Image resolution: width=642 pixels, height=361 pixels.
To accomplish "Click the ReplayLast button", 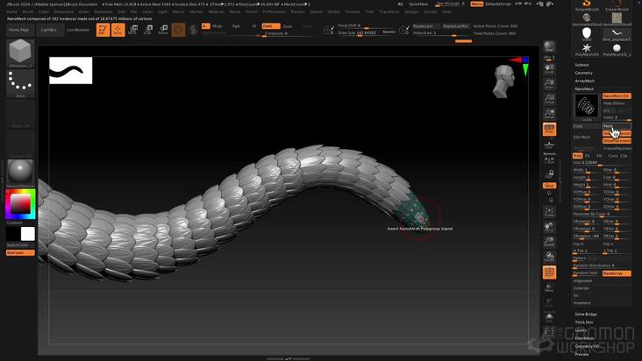I will point(426,26).
